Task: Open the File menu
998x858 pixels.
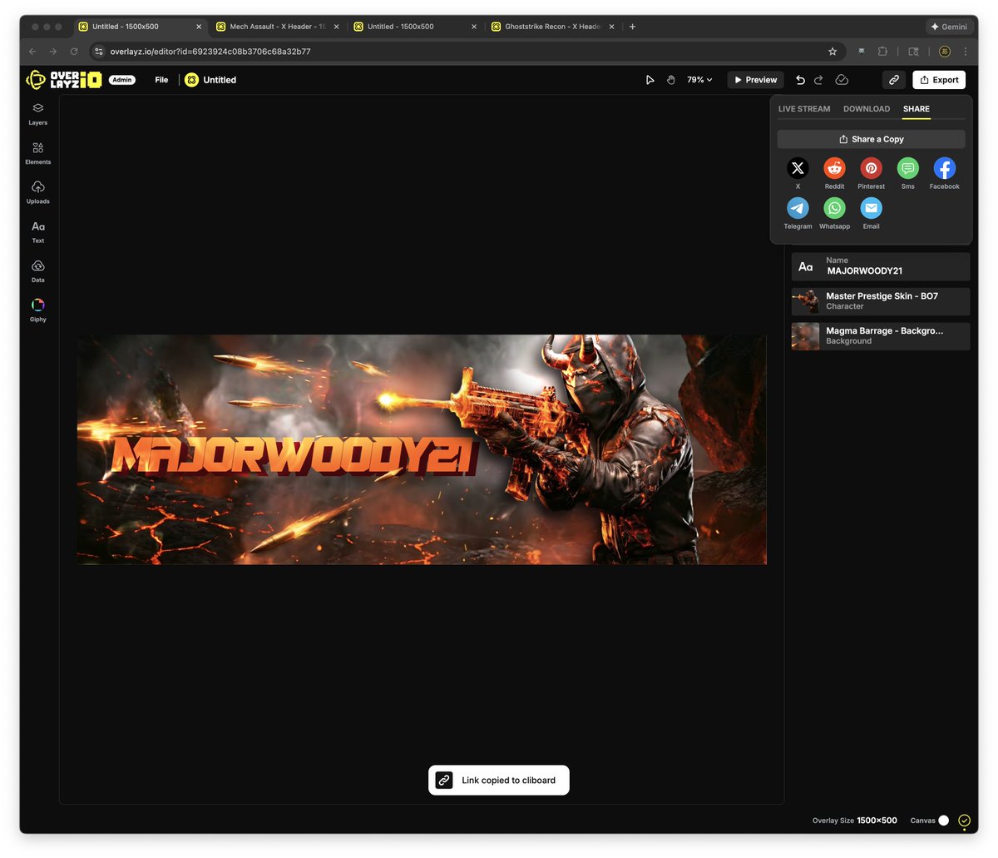Action: 161,80
